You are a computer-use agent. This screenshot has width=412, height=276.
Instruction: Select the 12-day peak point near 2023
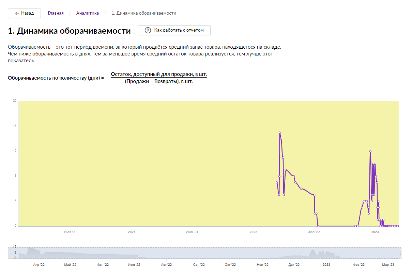point(370,151)
